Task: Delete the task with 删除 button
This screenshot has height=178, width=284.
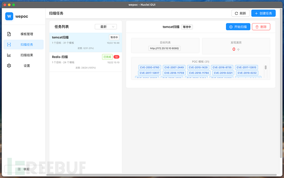Action: [x=261, y=27]
